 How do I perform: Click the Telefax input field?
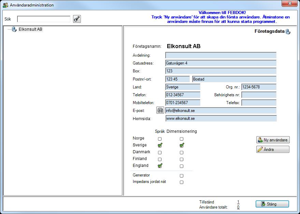pos(259,103)
